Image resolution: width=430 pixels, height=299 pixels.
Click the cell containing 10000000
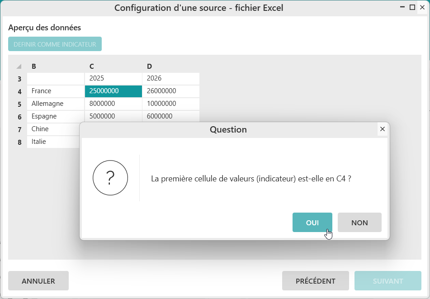(170, 104)
